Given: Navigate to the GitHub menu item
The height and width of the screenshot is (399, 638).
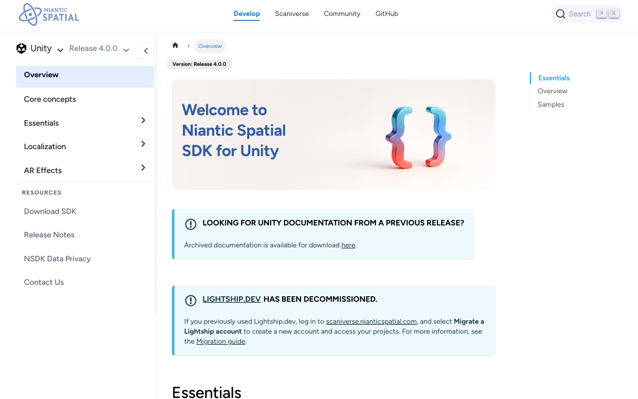Looking at the screenshot, I should pyautogui.click(x=386, y=14).
